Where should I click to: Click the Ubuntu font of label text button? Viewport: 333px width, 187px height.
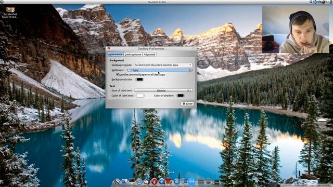click(x=163, y=90)
